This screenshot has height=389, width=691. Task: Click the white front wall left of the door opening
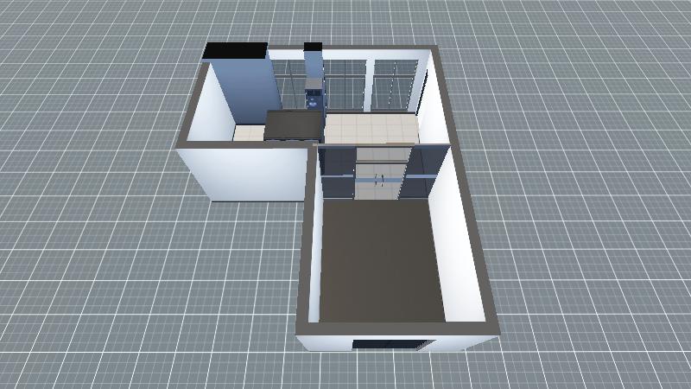[326, 342]
